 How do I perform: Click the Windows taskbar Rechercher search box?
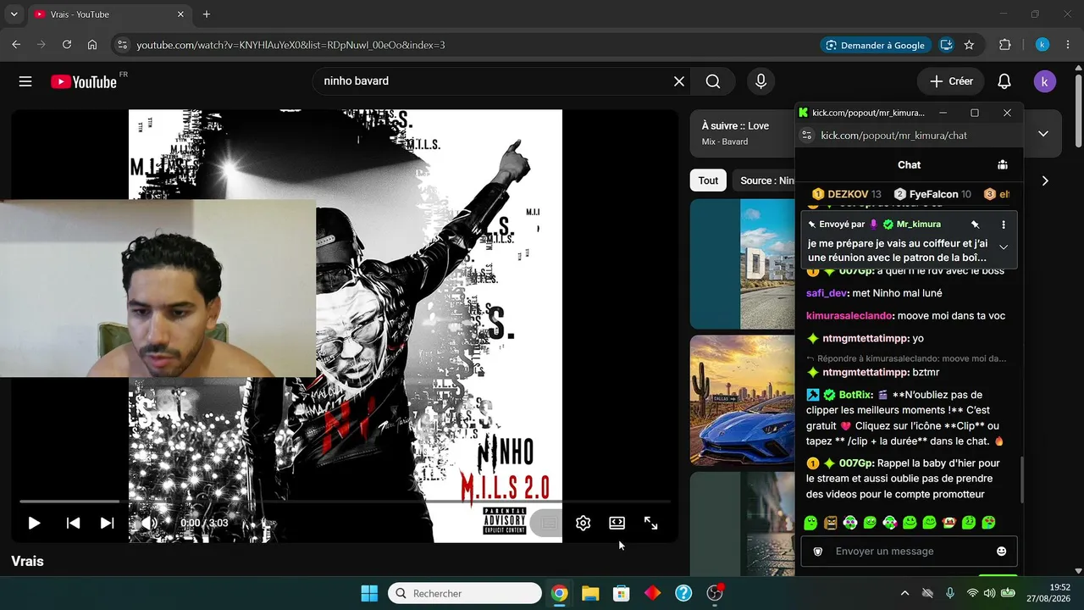[x=465, y=593]
